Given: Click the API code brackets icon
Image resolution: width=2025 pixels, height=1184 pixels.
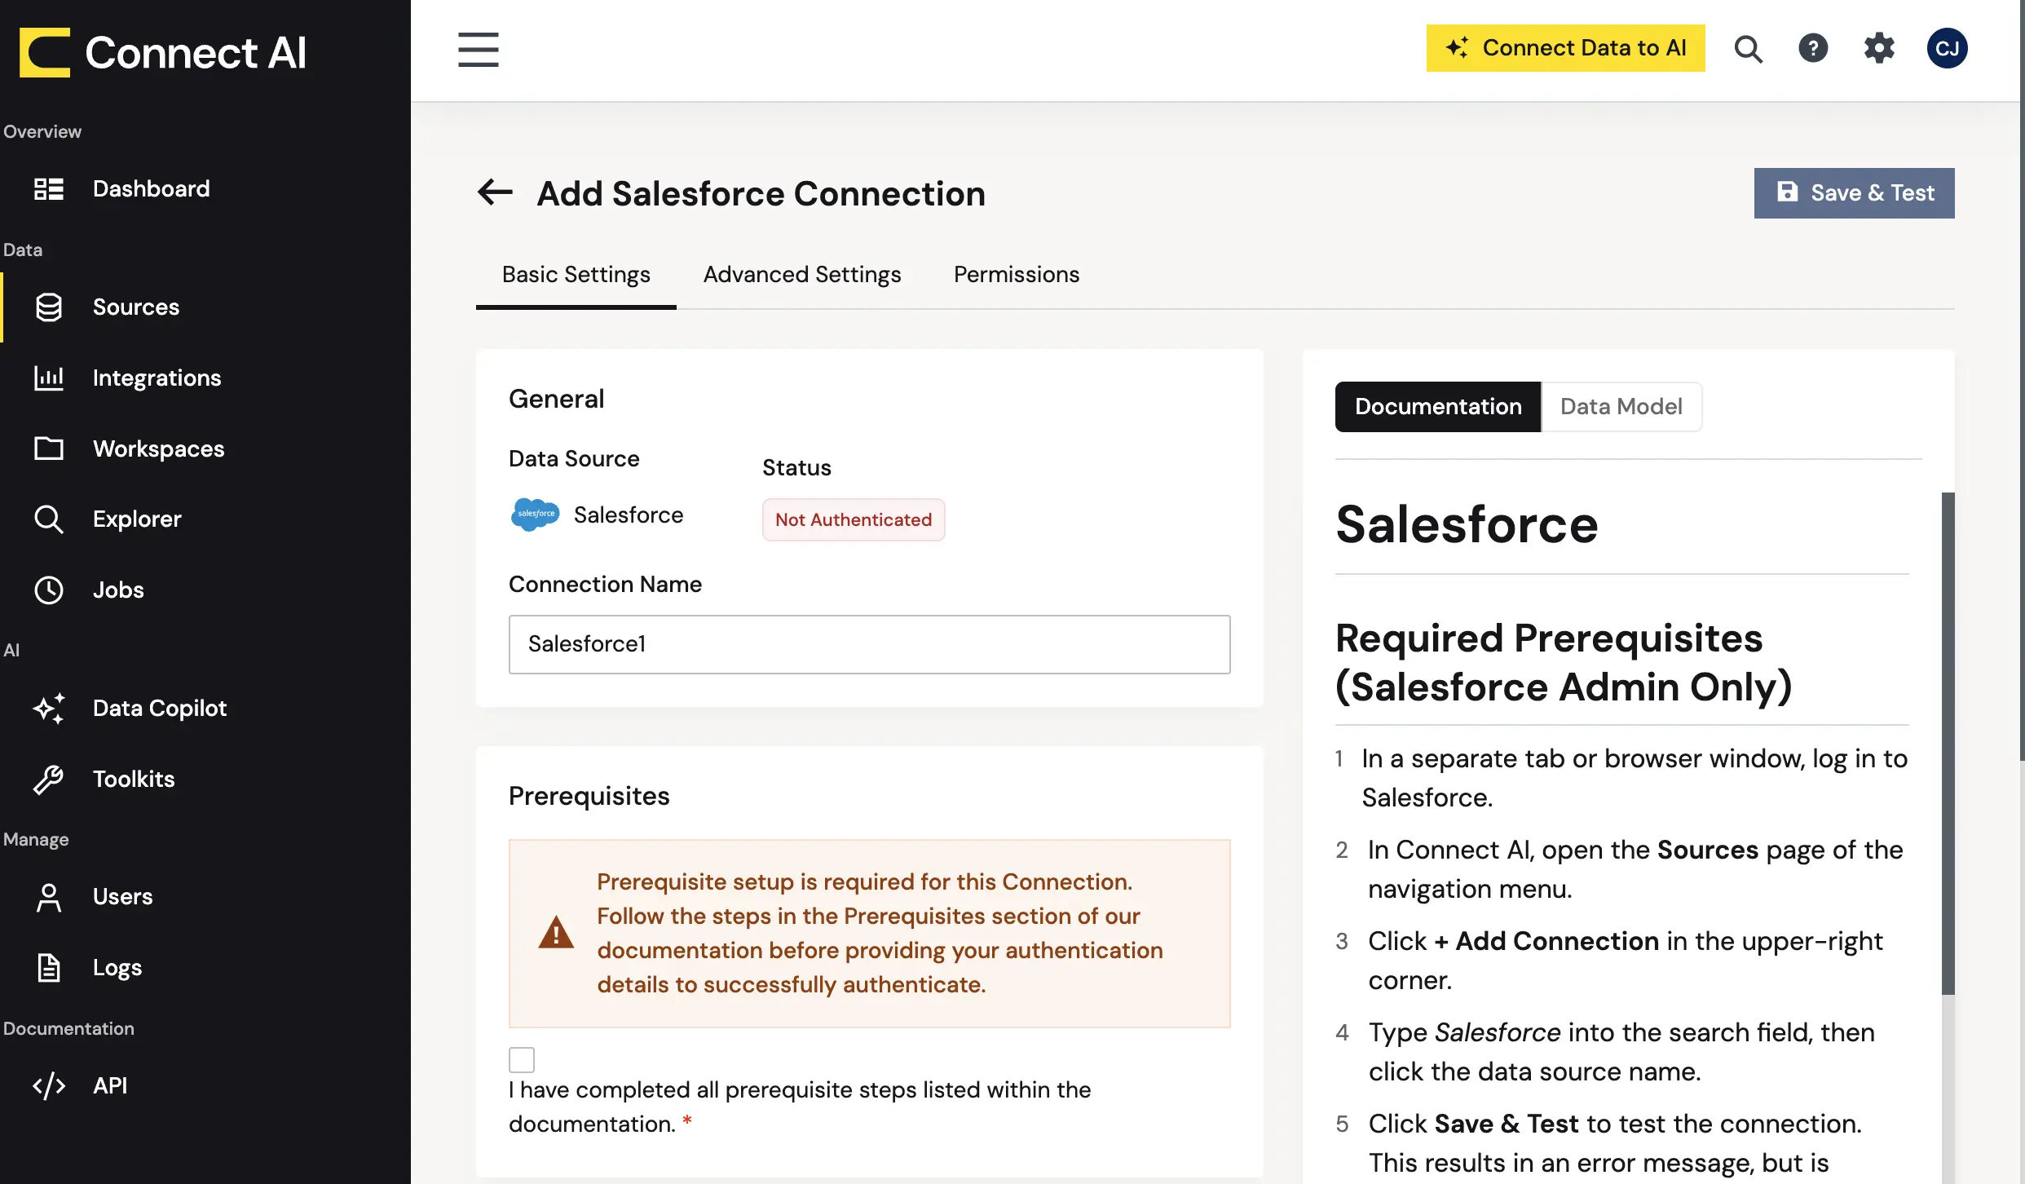Looking at the screenshot, I should click(49, 1085).
